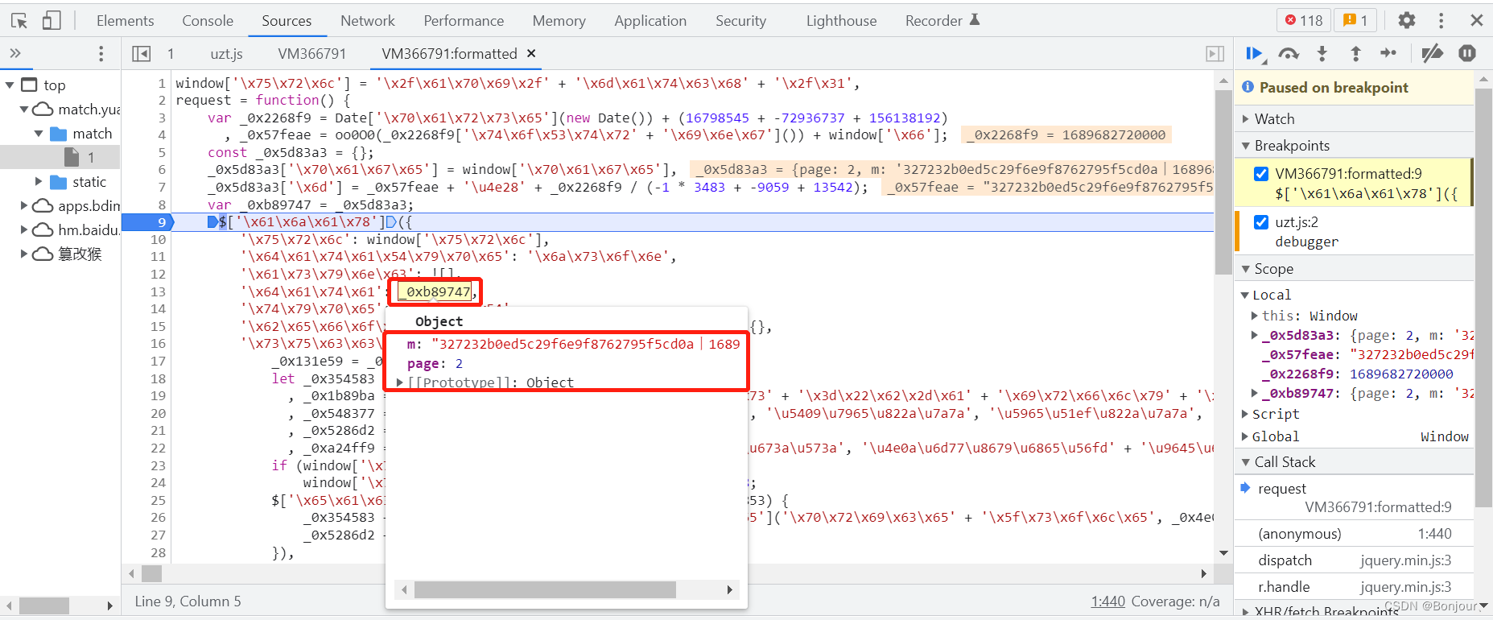This screenshot has height=620, width=1493.
Task: Hide the debugger sidebar toggle icon
Action: coord(1215,54)
